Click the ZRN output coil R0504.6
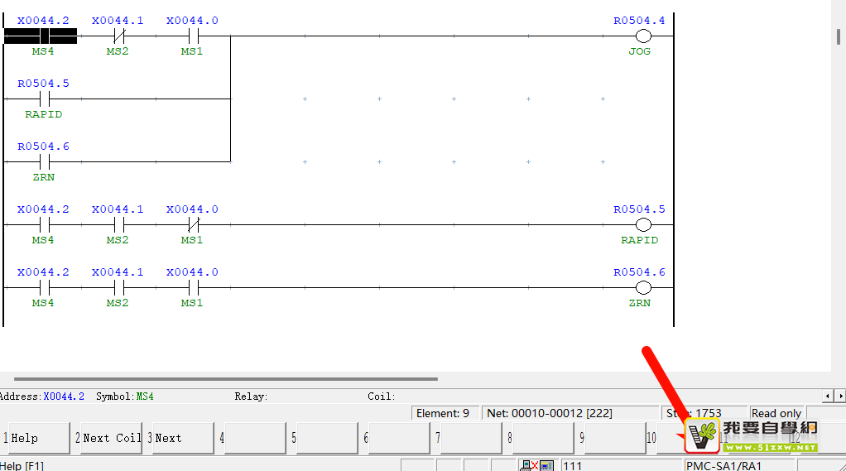The height and width of the screenshot is (471, 846). (642, 287)
